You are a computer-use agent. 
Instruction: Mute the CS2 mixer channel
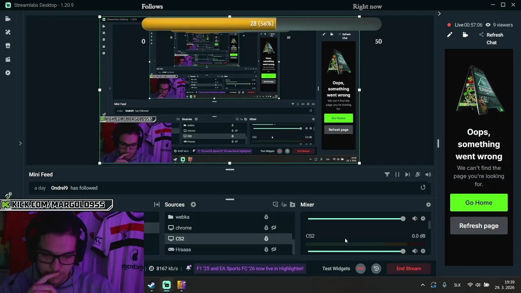tap(414, 251)
